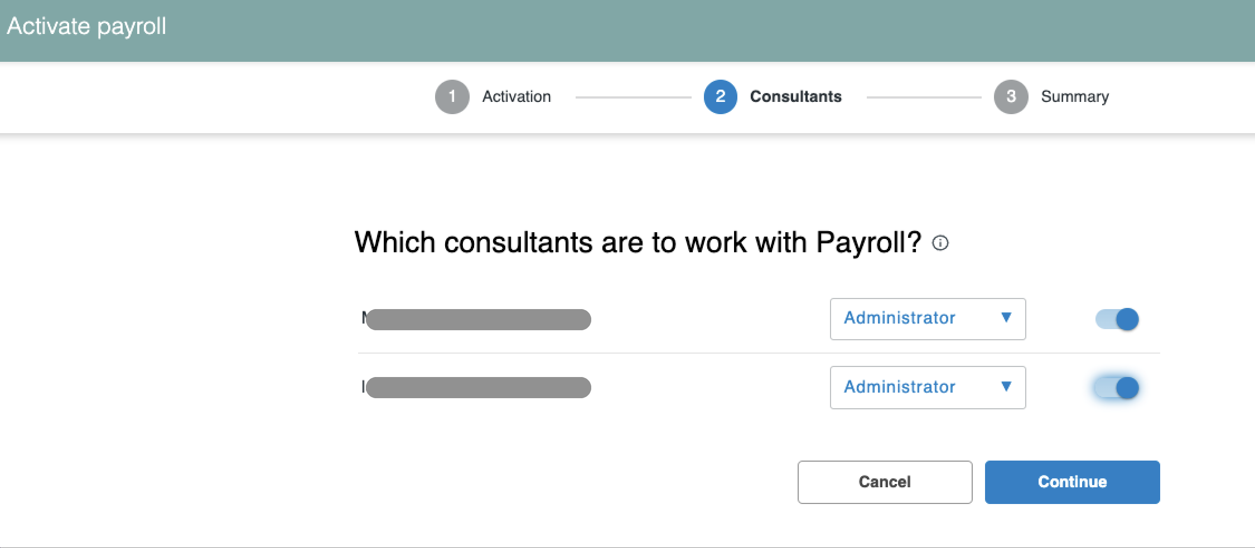Click the step 1 number circle
The width and height of the screenshot is (1255, 548).
452,97
